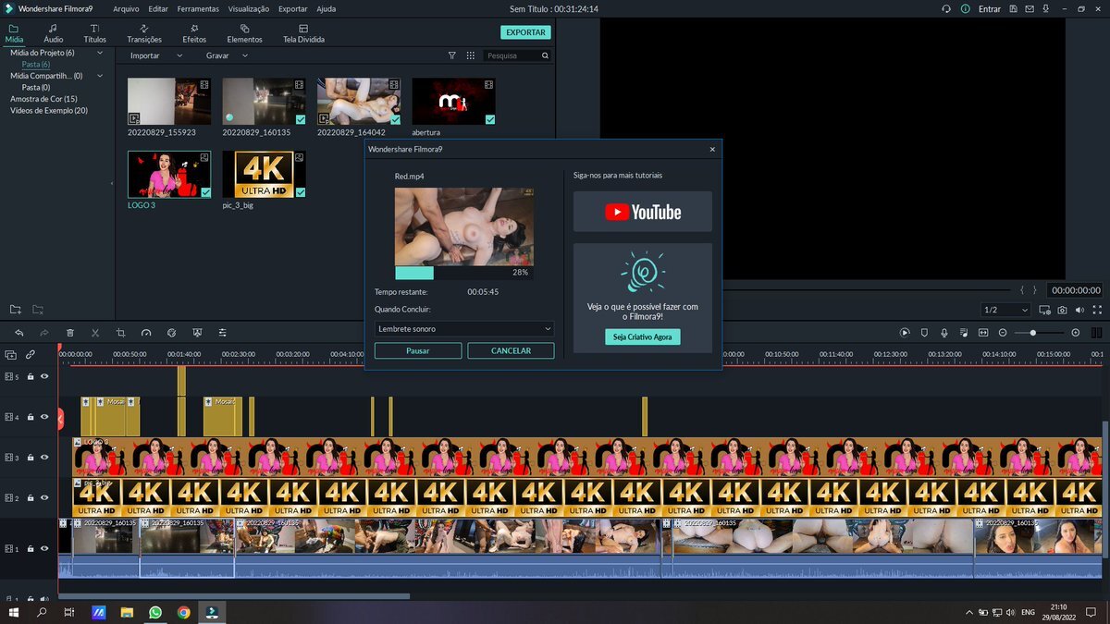Click the undo arrow in timeline toolbar
Image resolution: width=1110 pixels, height=624 pixels.
pyautogui.click(x=18, y=333)
